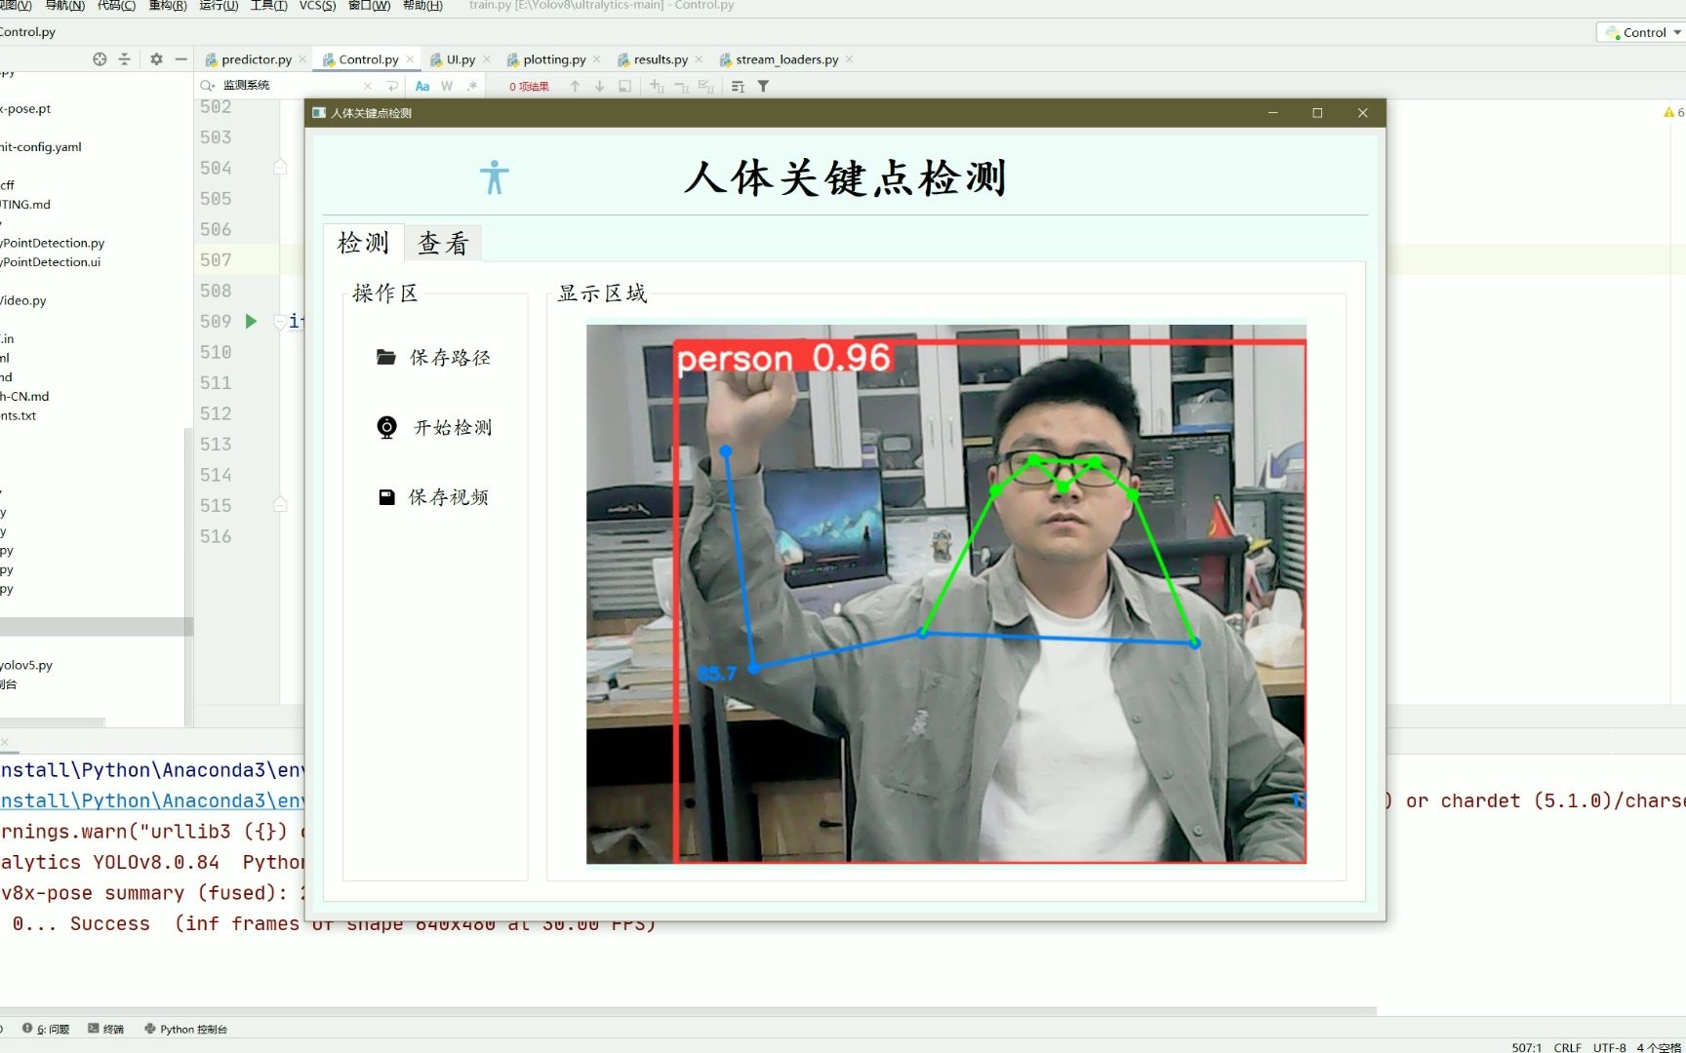Open search filter options via funnel icon
The height and width of the screenshot is (1053, 1686).
pos(764,86)
